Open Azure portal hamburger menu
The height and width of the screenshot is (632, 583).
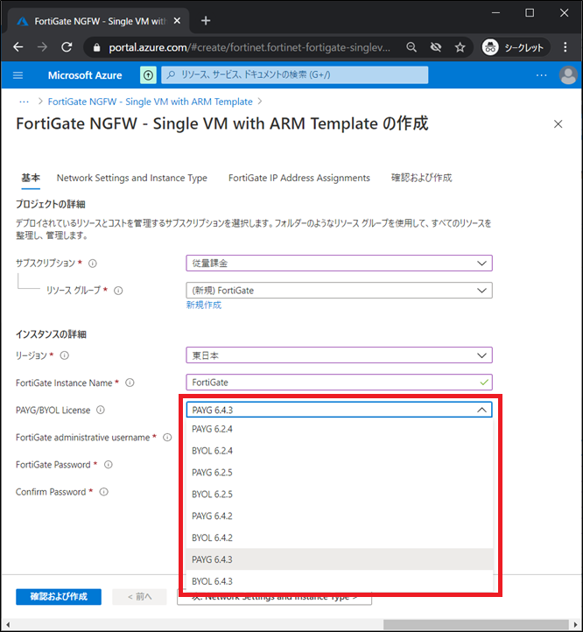coord(18,75)
